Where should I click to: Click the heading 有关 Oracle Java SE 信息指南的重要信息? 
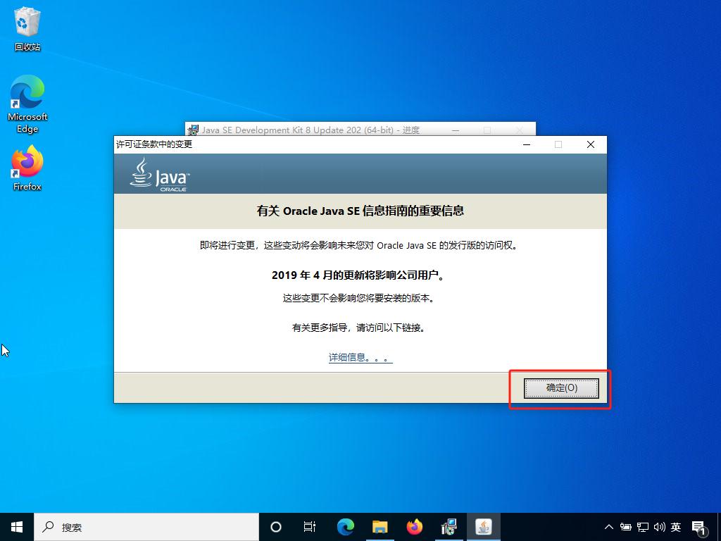[360, 211]
